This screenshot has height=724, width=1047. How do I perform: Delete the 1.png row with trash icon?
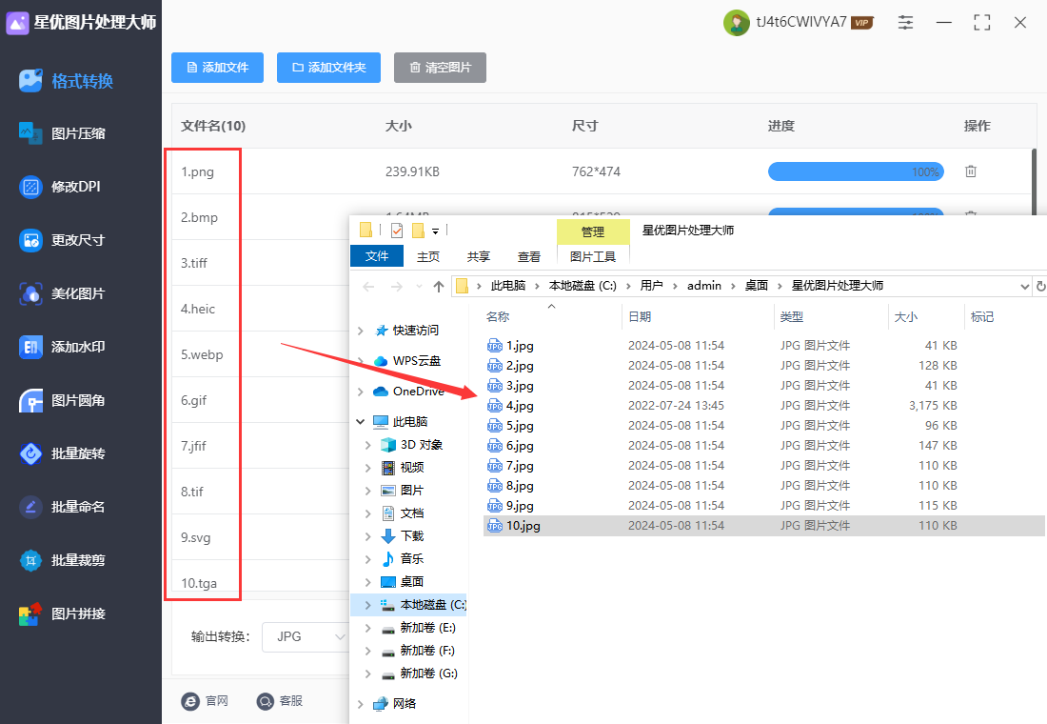click(x=971, y=171)
